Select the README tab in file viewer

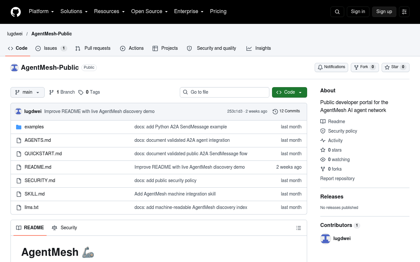[x=30, y=228]
